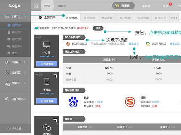This screenshot has height=135, width=181.
Task: Switch to the 移动营销 tab
Action: click(x=143, y=18)
